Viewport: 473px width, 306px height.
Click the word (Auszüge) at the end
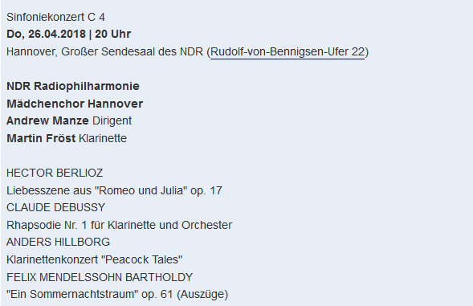tap(202, 294)
